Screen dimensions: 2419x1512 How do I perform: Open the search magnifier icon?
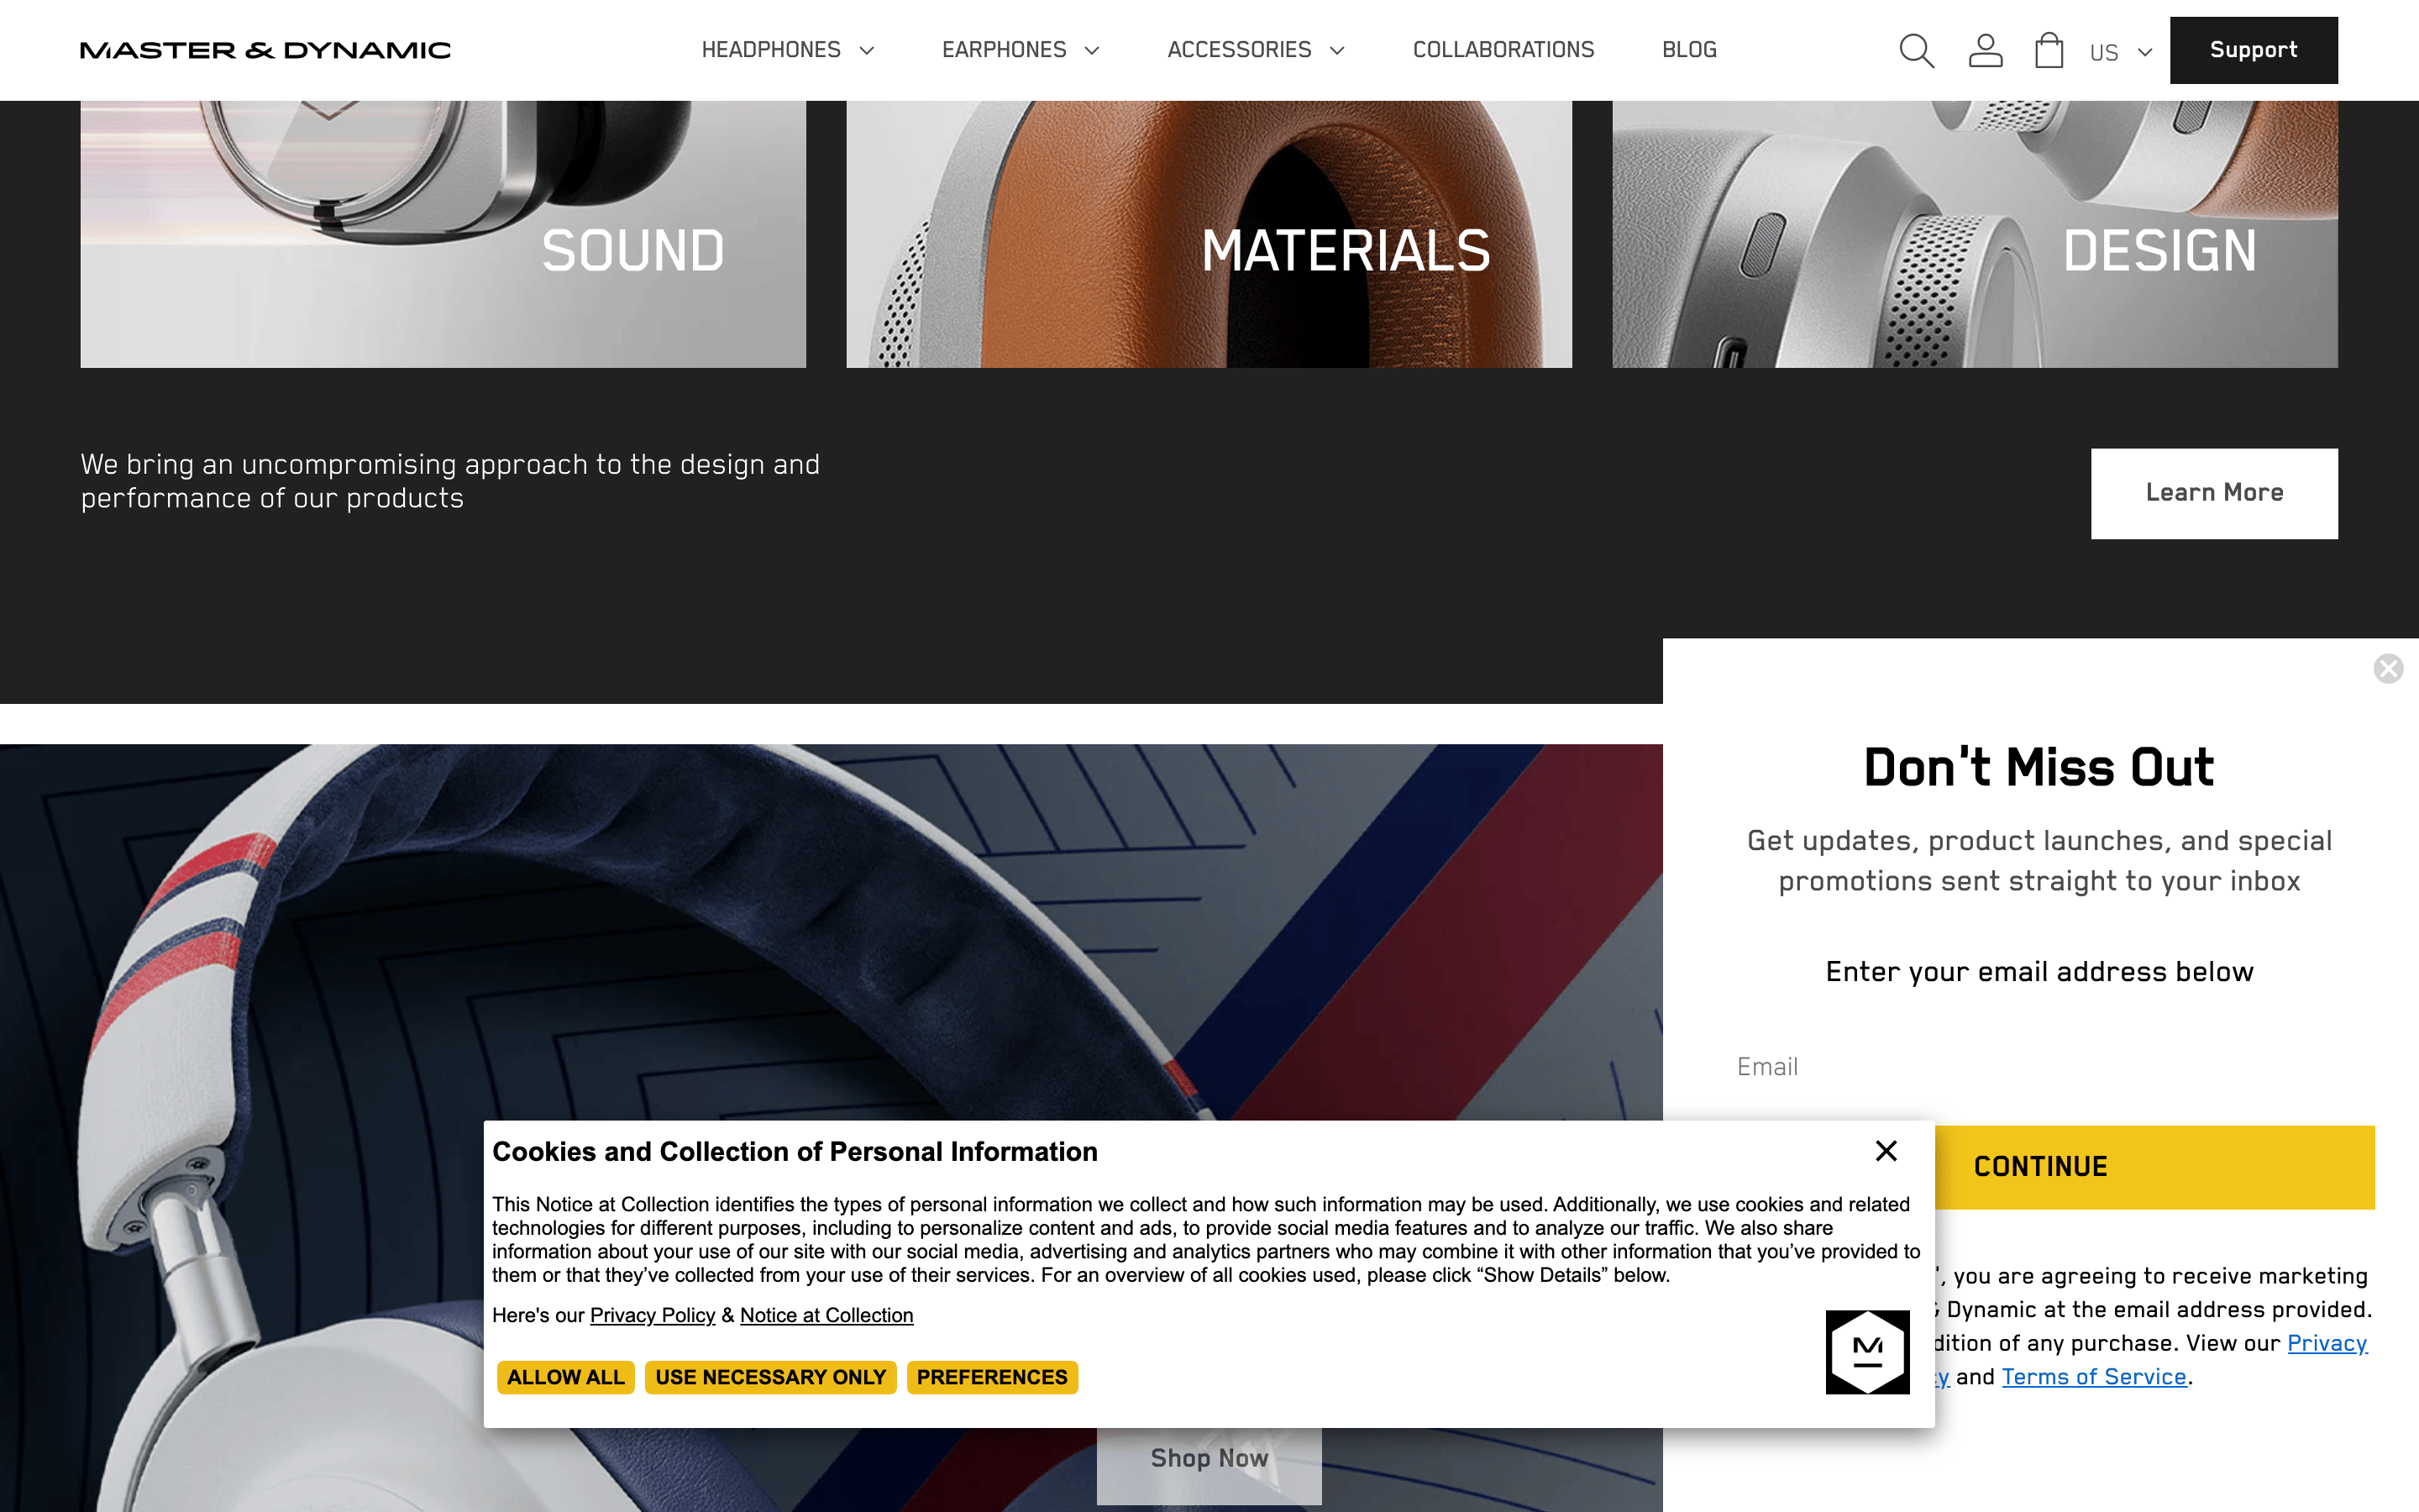(x=1916, y=50)
